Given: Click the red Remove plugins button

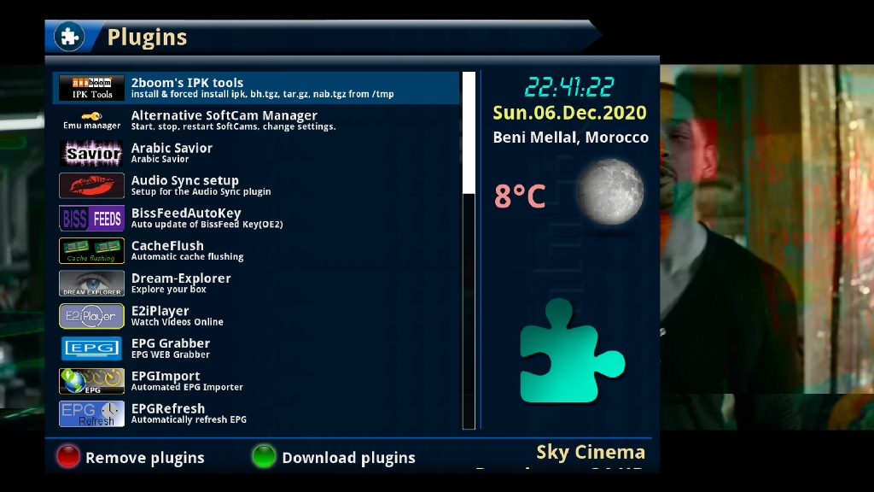Looking at the screenshot, I should tap(68, 456).
